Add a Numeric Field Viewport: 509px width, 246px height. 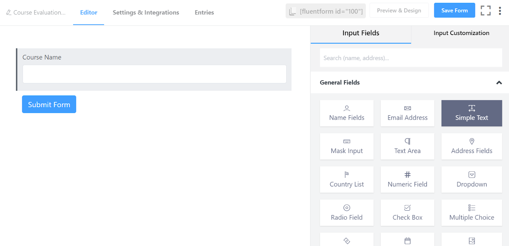pyautogui.click(x=407, y=180)
